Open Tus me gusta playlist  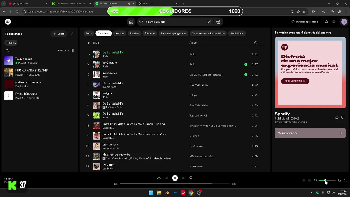tap(40, 61)
